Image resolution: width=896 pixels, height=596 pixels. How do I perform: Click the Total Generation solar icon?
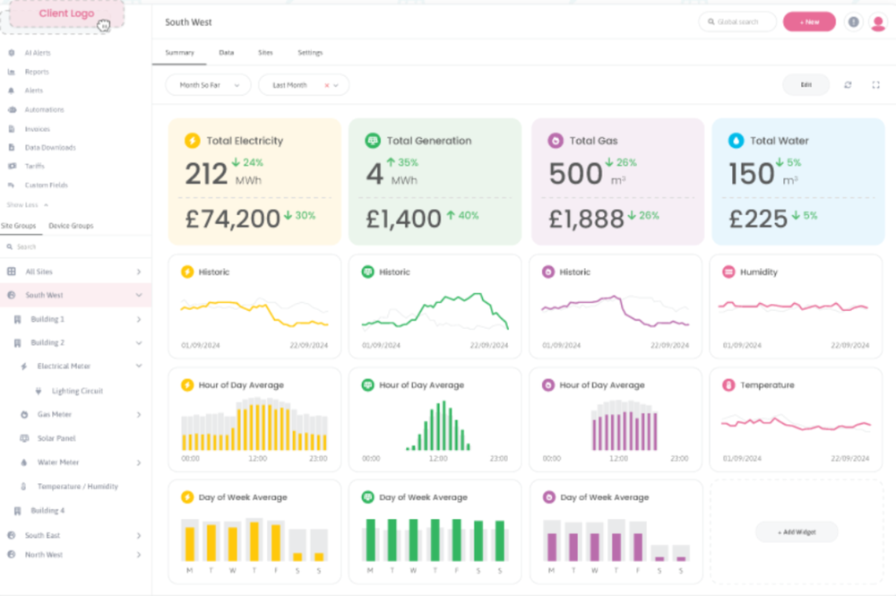(373, 141)
